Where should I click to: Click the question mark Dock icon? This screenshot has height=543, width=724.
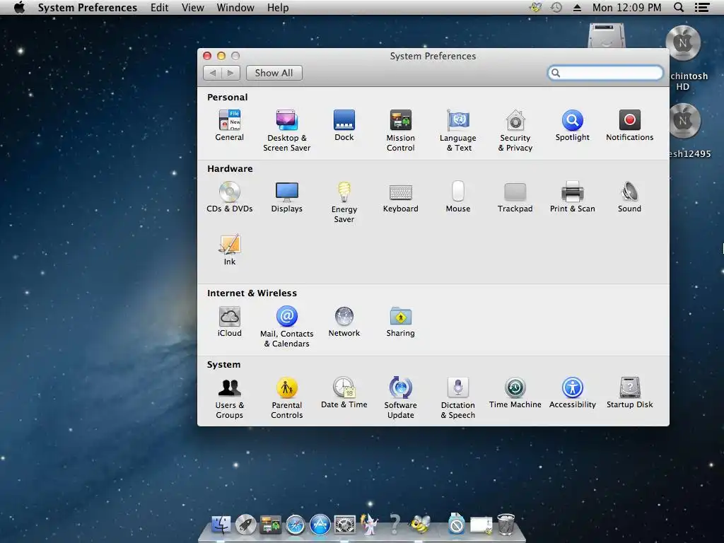(x=395, y=525)
